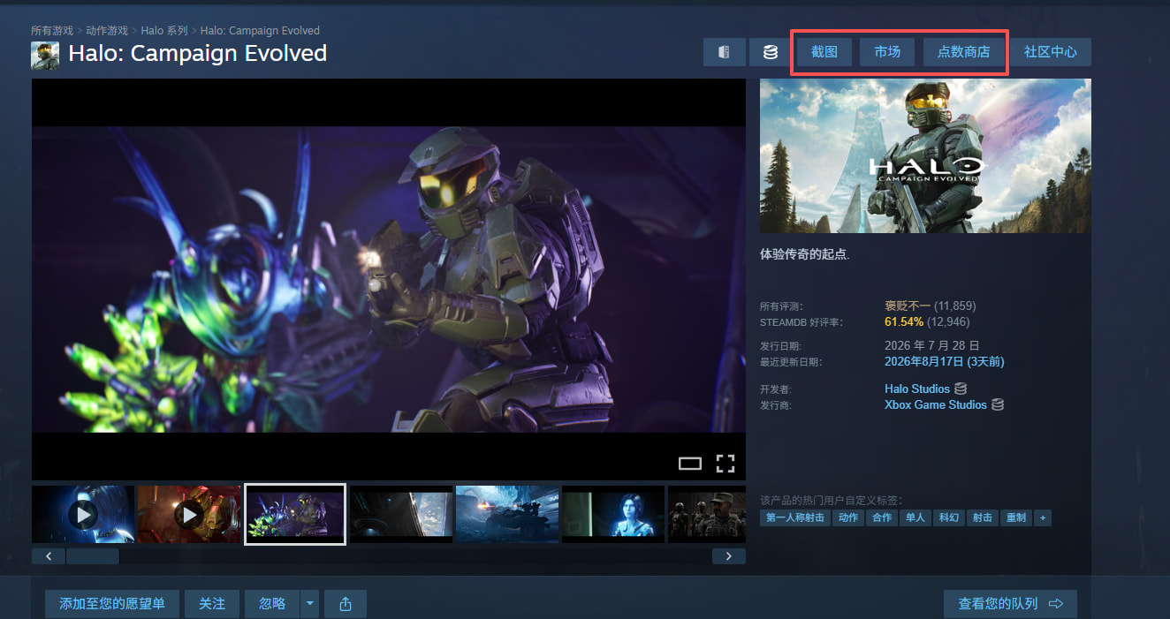This screenshot has width=1170, height=619.
Task: Click the 关注 button
Action: 212,604
